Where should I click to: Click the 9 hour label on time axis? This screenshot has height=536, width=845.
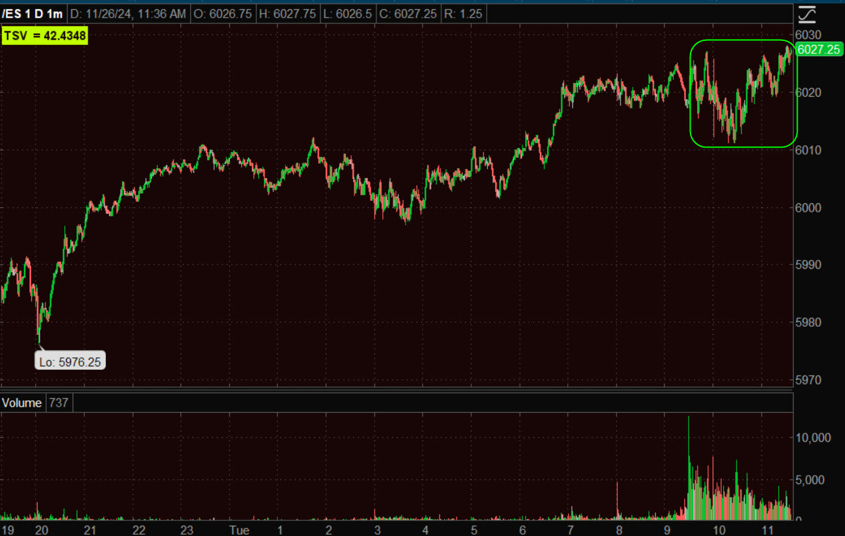(x=668, y=530)
